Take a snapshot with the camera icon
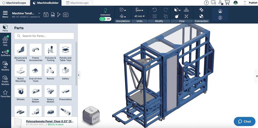Screen dimensions: 258x128 (x=66, y=15)
